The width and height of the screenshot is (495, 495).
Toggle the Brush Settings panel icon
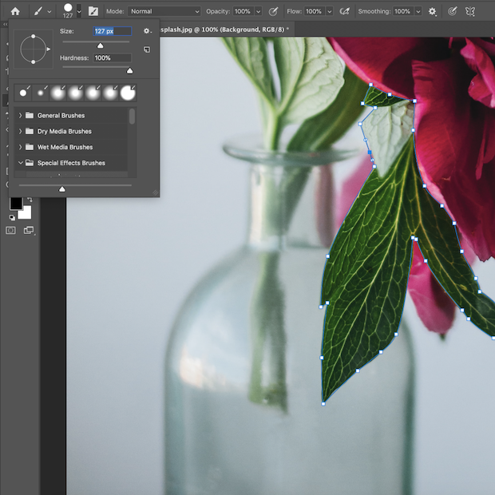[x=93, y=12]
